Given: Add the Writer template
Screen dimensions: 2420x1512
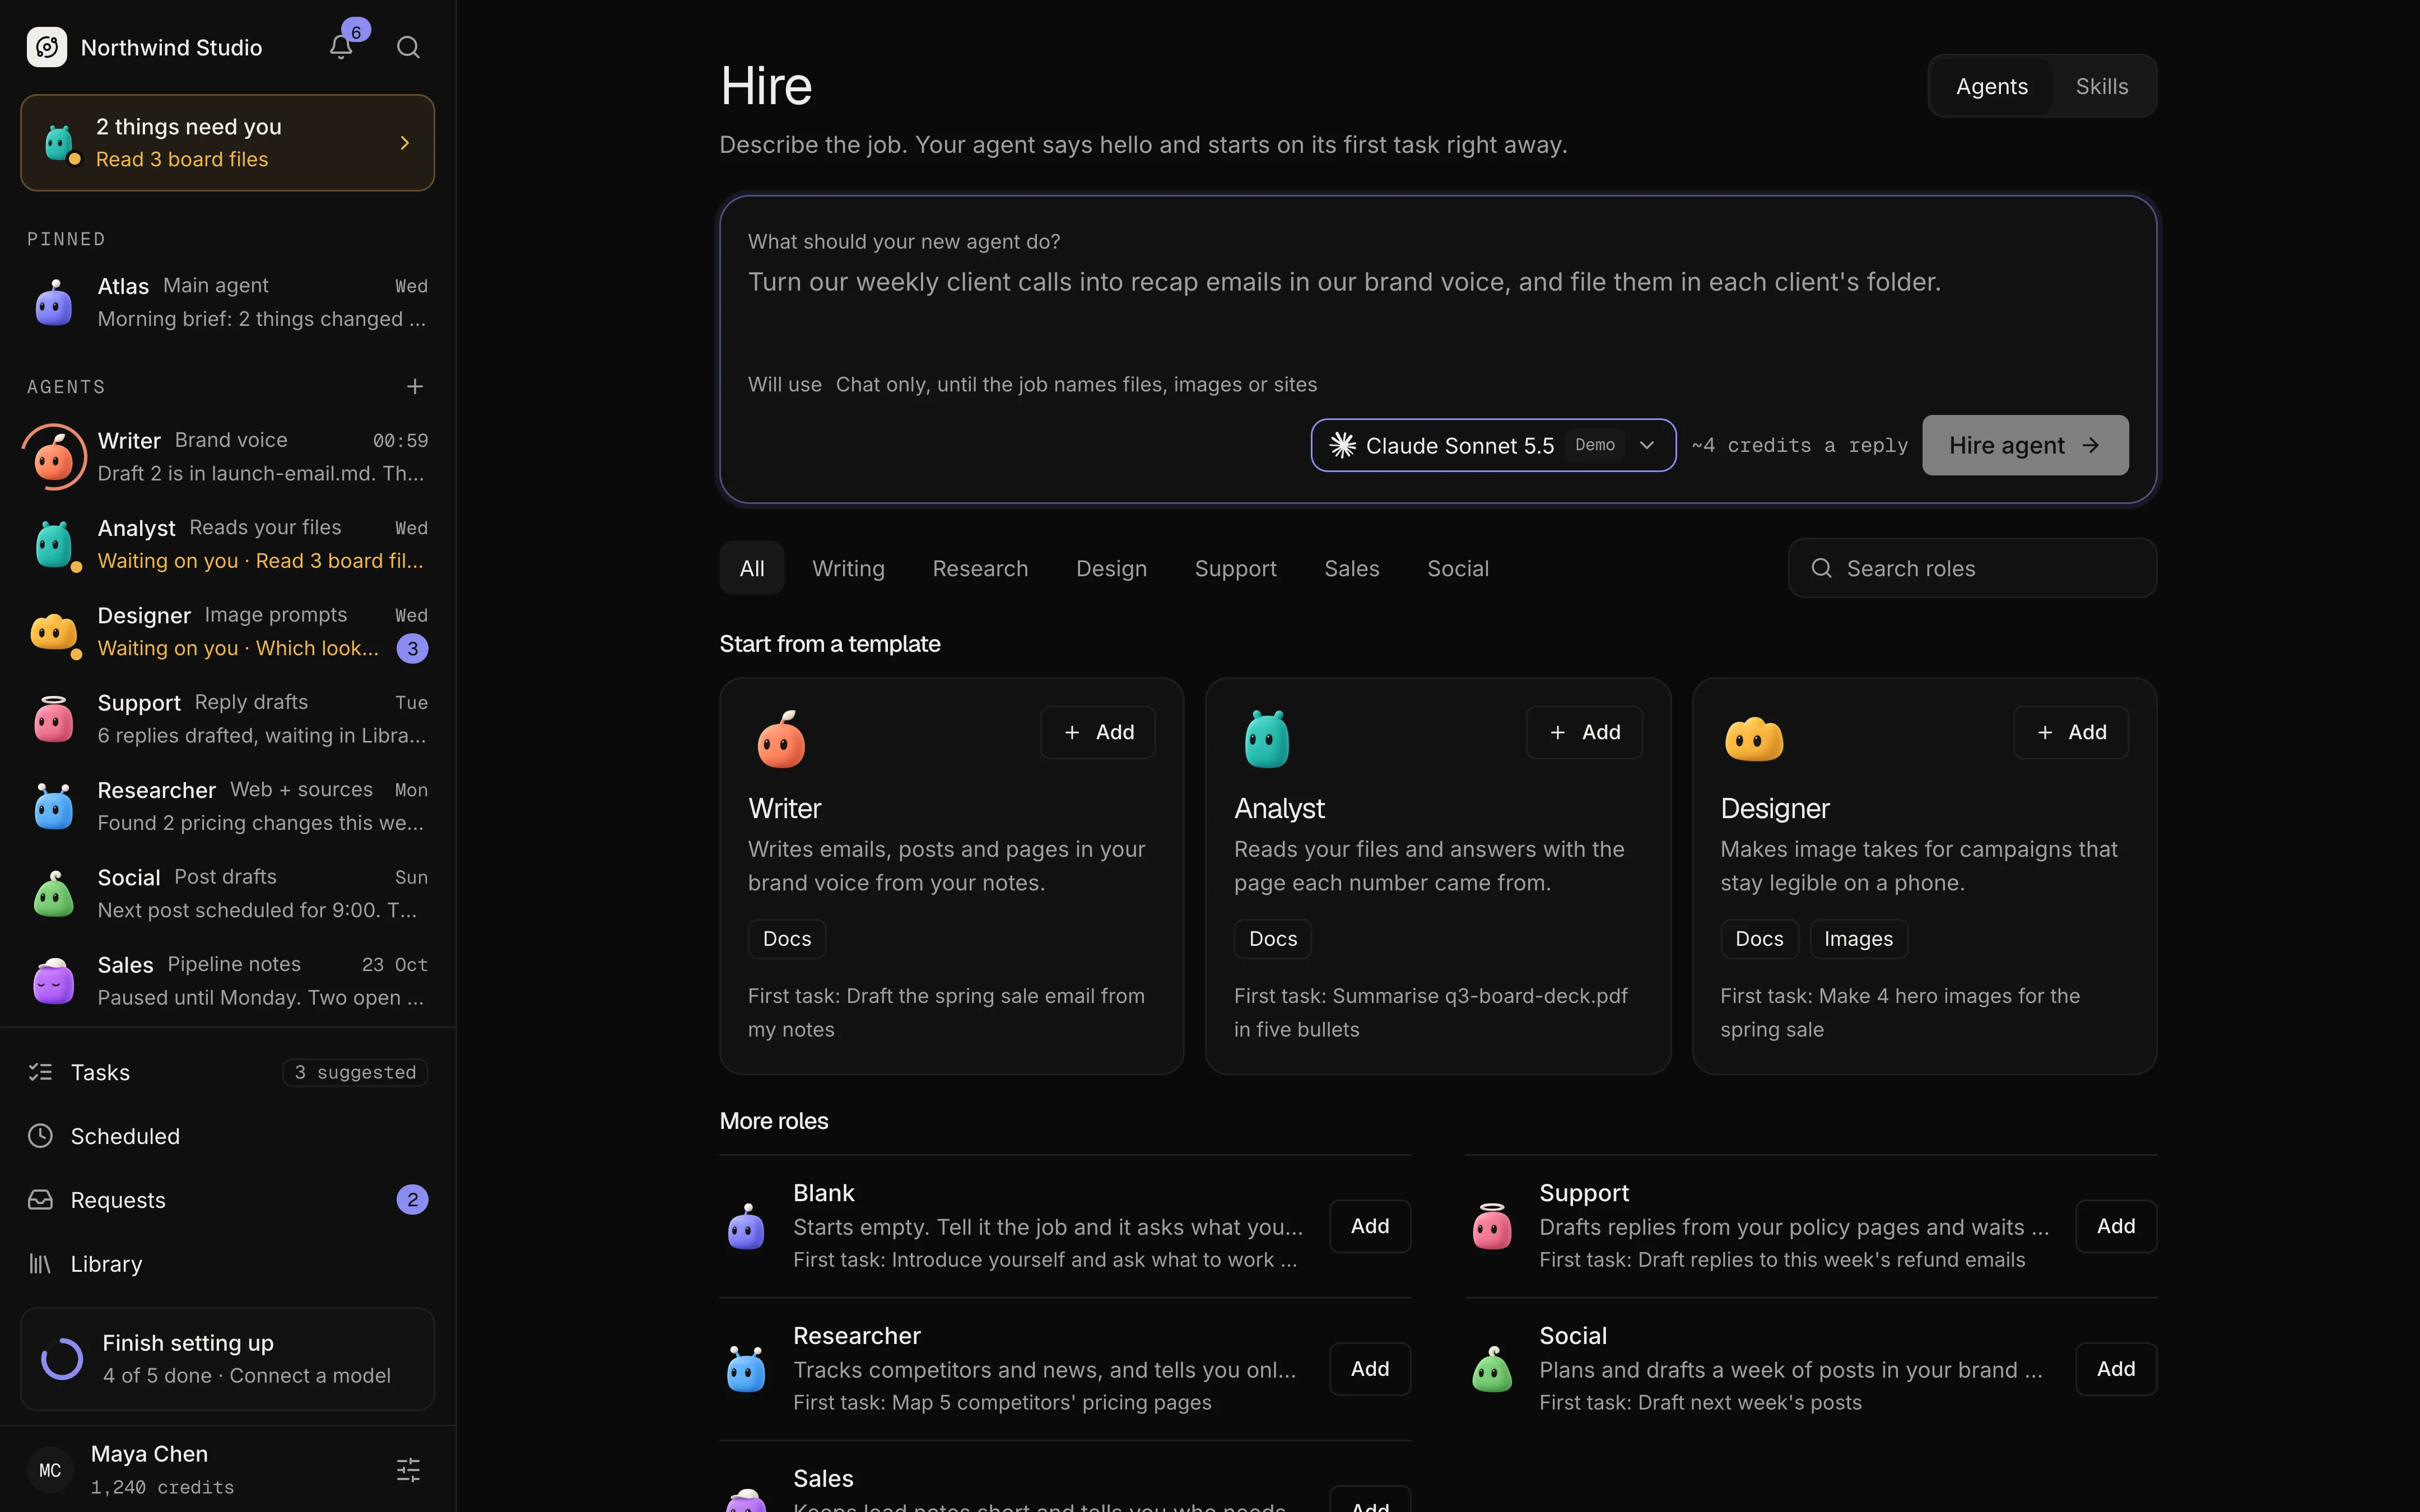Looking at the screenshot, I should (x=1098, y=732).
